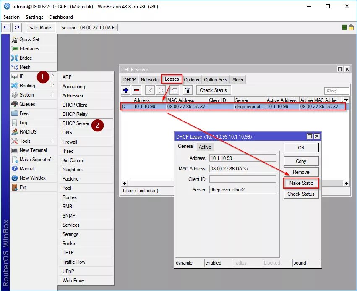The image size is (357, 291).
Task: Open Quick Set from sidebar
Action: pos(34,39)
